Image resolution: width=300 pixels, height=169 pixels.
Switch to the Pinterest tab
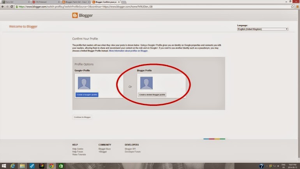pos(46,2)
